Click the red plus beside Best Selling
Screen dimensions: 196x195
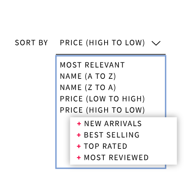pyautogui.click(x=79, y=135)
